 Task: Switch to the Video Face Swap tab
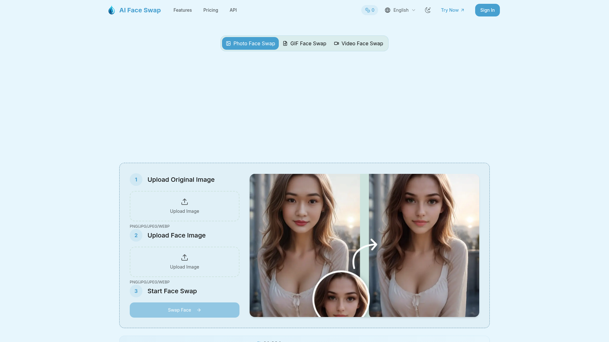(358, 43)
